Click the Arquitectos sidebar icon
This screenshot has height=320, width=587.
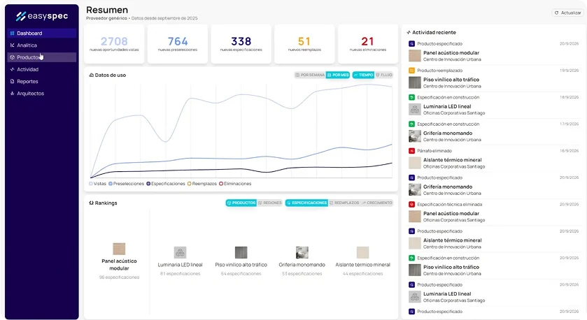[13, 94]
